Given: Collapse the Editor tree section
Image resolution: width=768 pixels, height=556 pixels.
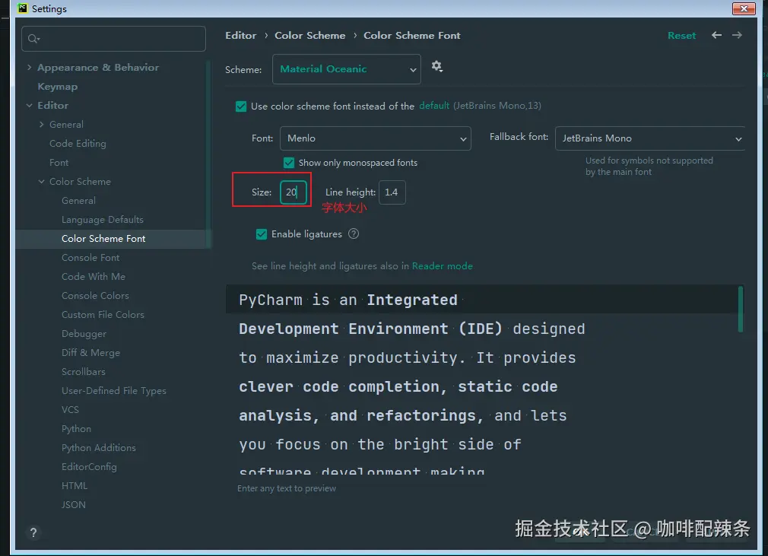Looking at the screenshot, I should point(30,105).
